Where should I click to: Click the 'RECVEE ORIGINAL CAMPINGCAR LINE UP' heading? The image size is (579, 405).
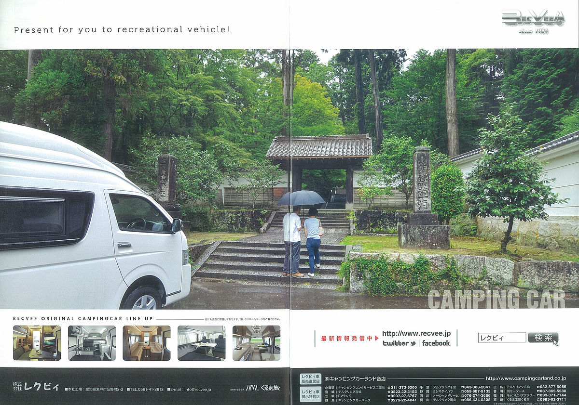click(x=83, y=319)
